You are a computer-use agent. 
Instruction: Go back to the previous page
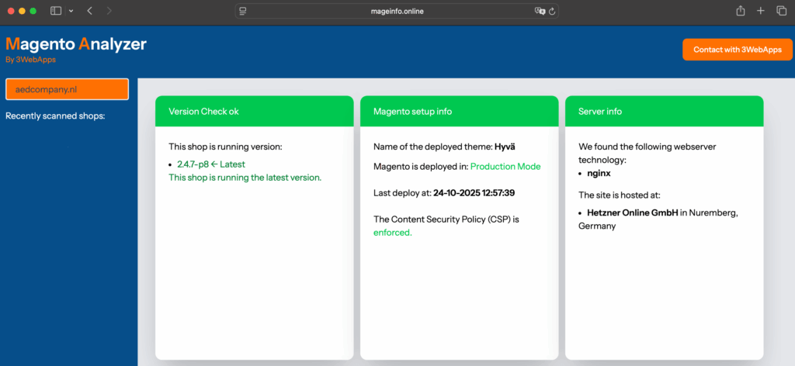pos(90,11)
